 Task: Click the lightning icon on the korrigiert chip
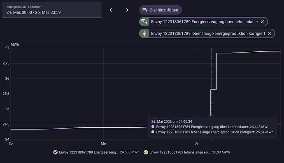[x=144, y=33]
